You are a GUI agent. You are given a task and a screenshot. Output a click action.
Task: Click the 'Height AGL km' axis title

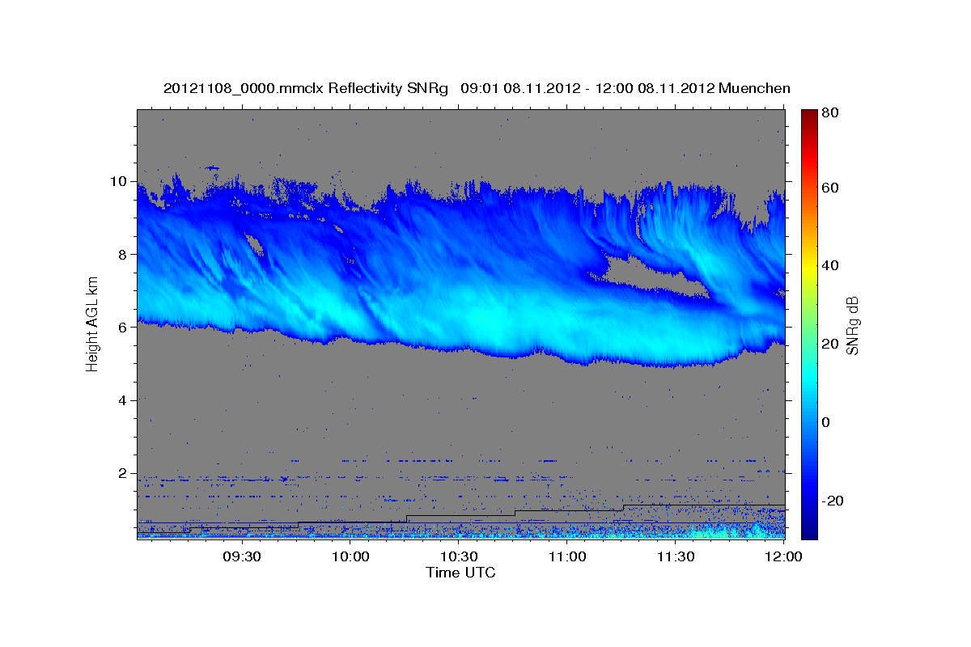pyautogui.click(x=92, y=326)
